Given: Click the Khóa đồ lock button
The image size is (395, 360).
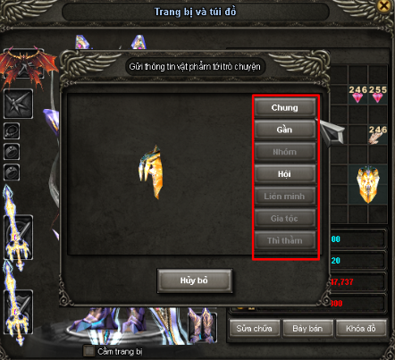Looking at the screenshot, I should point(361,328).
